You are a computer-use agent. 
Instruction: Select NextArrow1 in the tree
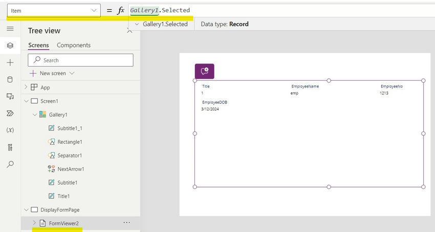pyautogui.click(x=71, y=169)
